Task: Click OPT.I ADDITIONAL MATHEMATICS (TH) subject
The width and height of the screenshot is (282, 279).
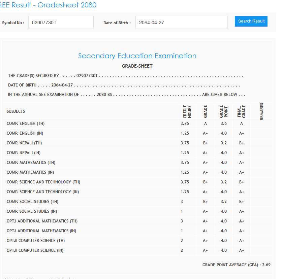Action: click(42, 221)
